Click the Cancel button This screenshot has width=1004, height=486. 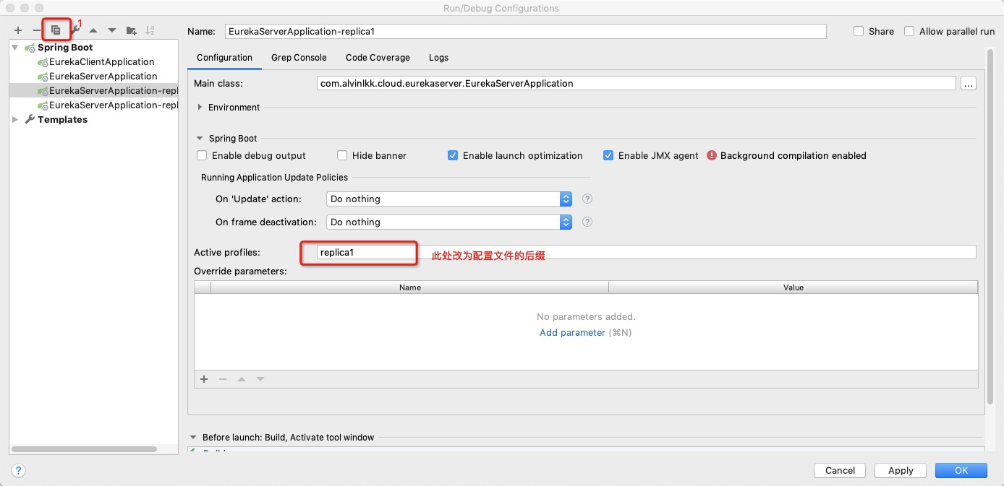pyautogui.click(x=840, y=470)
